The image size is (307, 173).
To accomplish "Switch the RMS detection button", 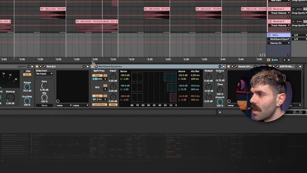I will (x=113, y=105).
